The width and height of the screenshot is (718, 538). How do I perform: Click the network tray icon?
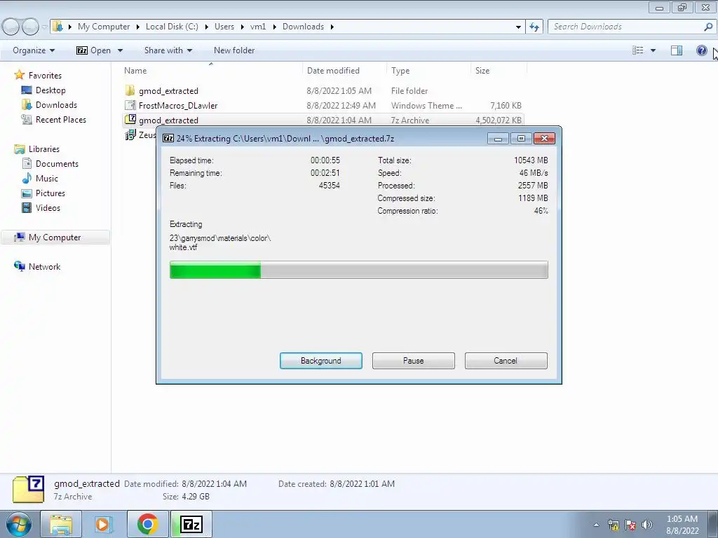613,525
